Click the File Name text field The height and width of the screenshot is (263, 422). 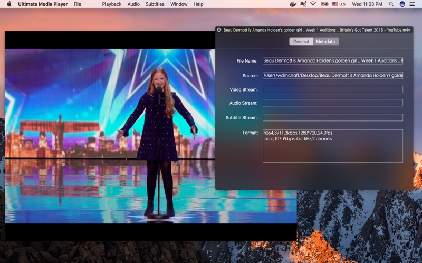click(x=333, y=60)
